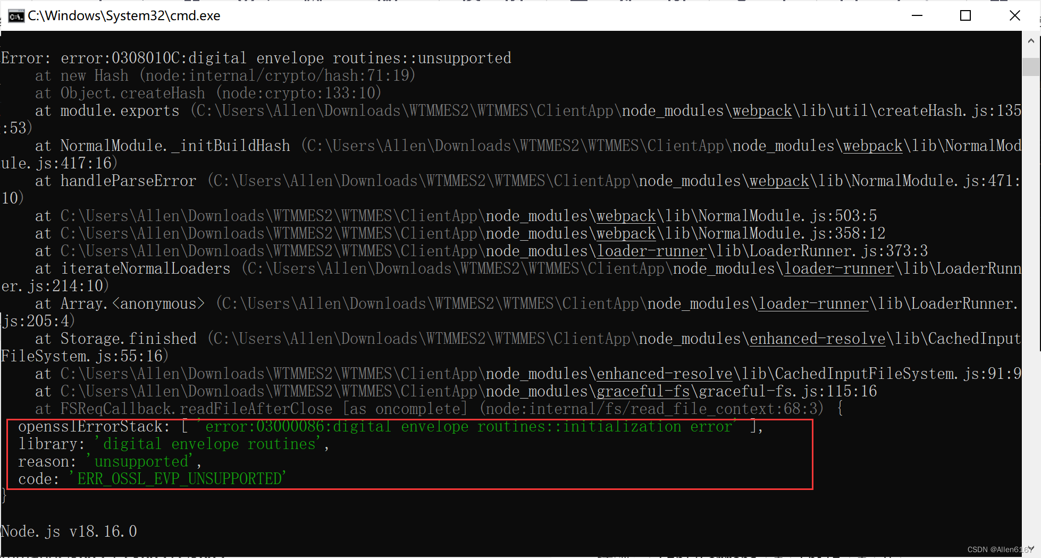Click the 'library:' line value
The image size is (1041, 558).
(x=209, y=444)
